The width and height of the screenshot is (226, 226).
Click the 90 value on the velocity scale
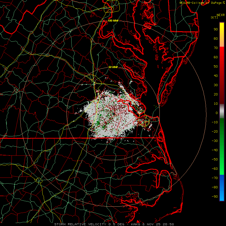pos(216,29)
